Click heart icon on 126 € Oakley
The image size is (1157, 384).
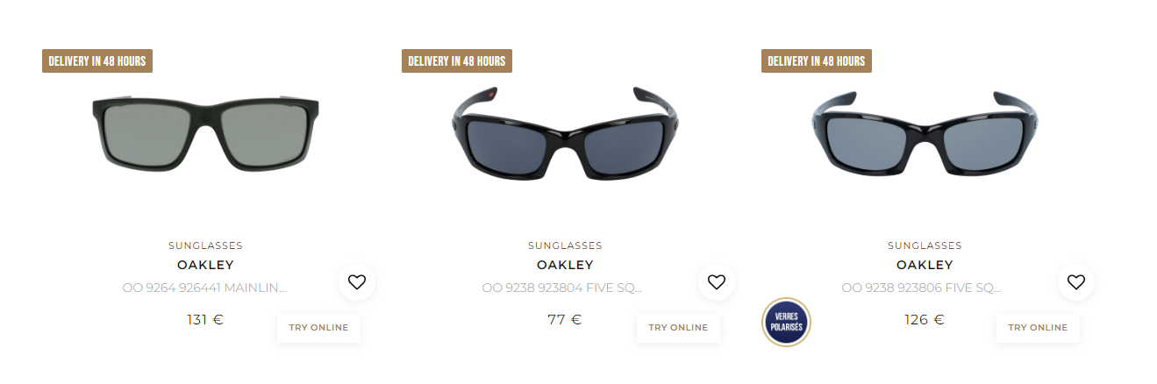(x=1075, y=282)
